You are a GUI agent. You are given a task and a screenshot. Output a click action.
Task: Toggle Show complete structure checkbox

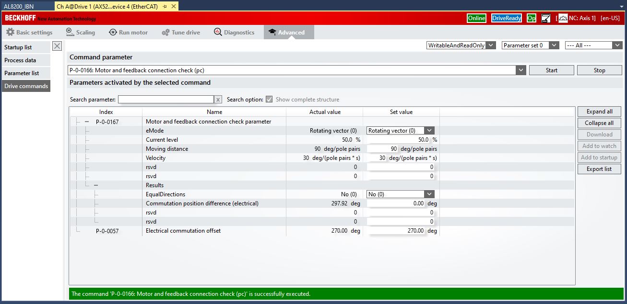tap(269, 100)
